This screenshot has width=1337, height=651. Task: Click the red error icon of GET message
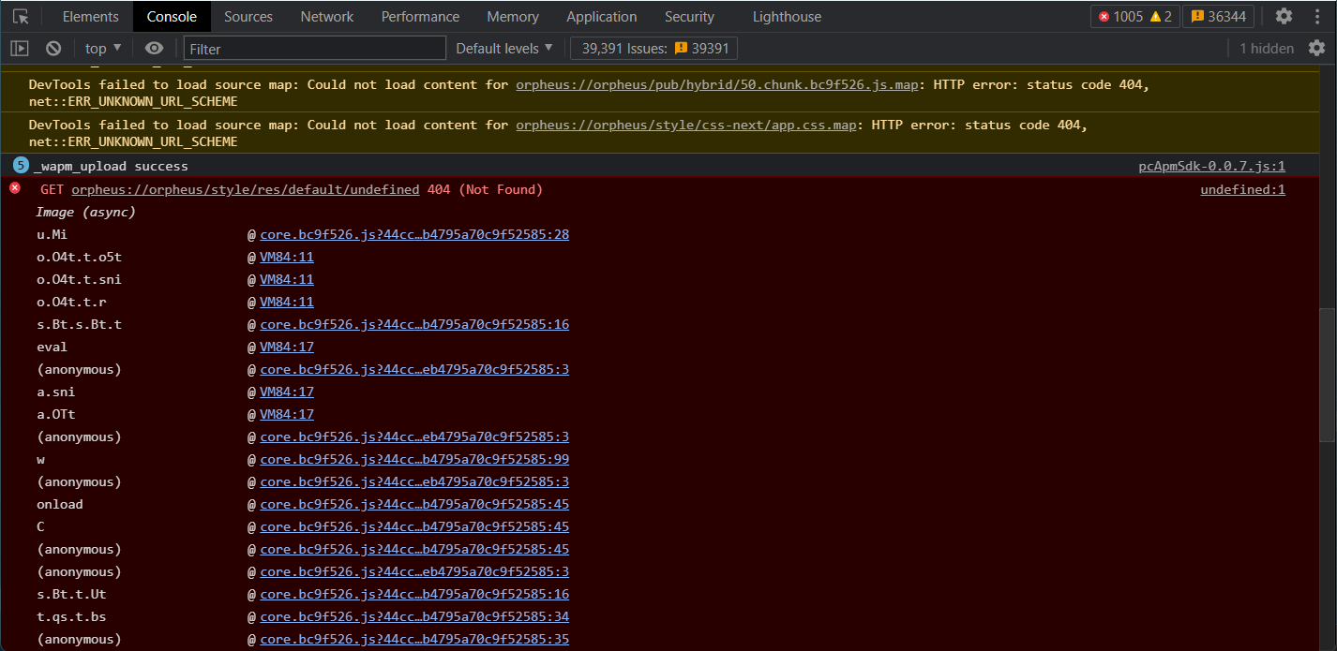click(x=15, y=188)
